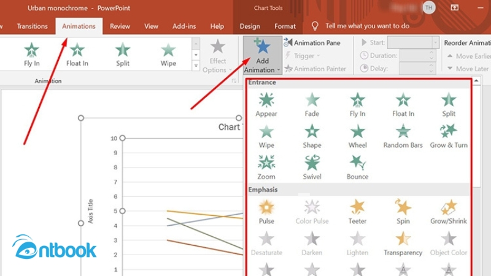Open the Chart Tools Format tab

(x=285, y=26)
